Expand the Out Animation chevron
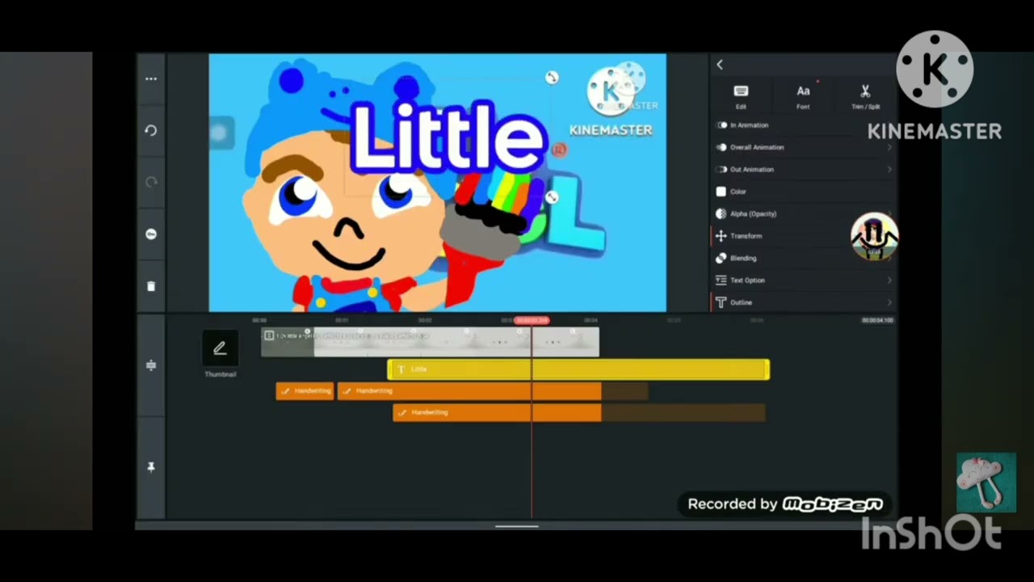This screenshot has height=582, width=1034. pos(889,170)
